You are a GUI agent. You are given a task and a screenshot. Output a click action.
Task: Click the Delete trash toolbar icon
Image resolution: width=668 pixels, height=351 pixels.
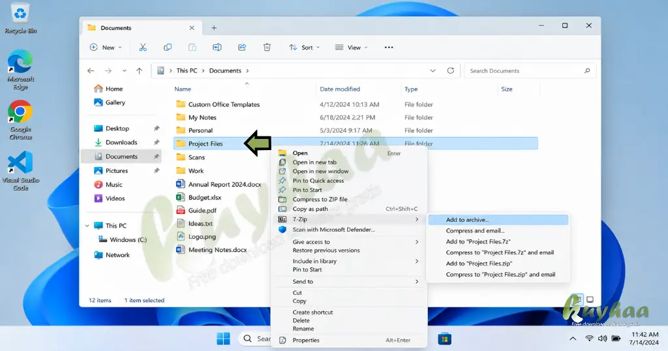point(267,47)
